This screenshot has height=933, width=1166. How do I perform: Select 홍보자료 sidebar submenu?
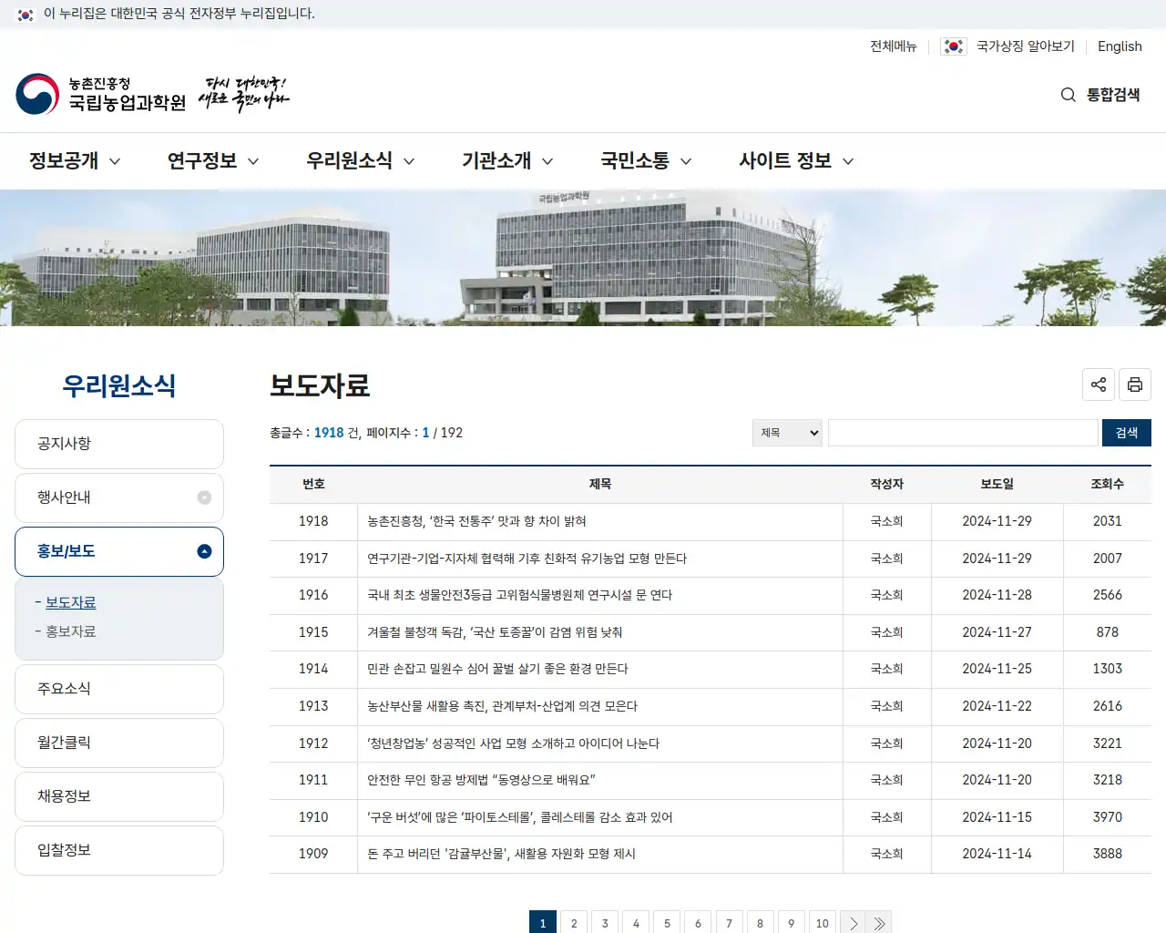click(x=70, y=631)
